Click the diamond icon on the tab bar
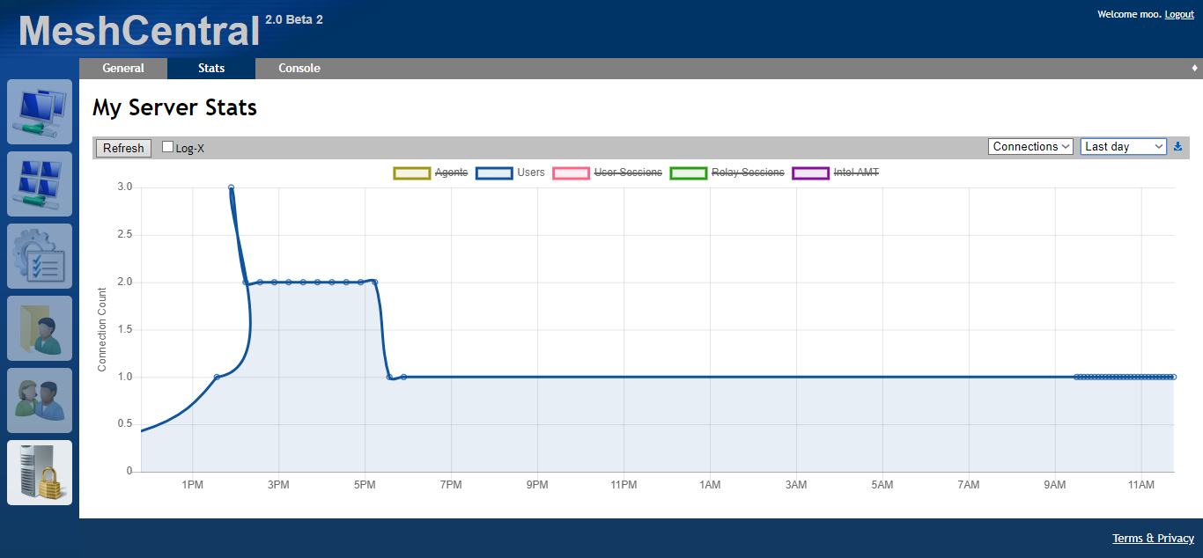 tap(1195, 68)
